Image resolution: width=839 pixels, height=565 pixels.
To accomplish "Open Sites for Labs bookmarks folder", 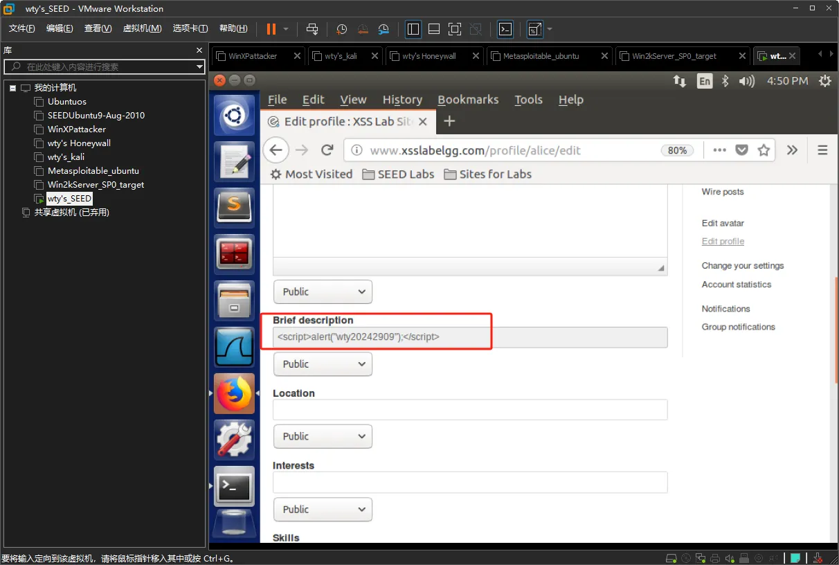I will tap(488, 174).
